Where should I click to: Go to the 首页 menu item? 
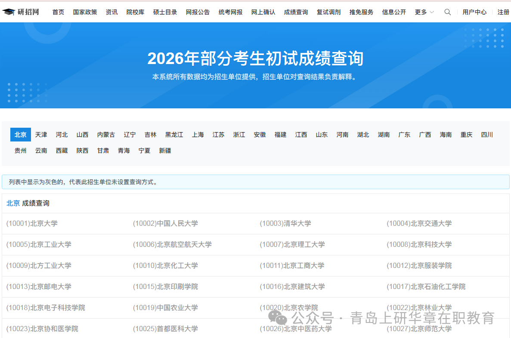(x=58, y=12)
